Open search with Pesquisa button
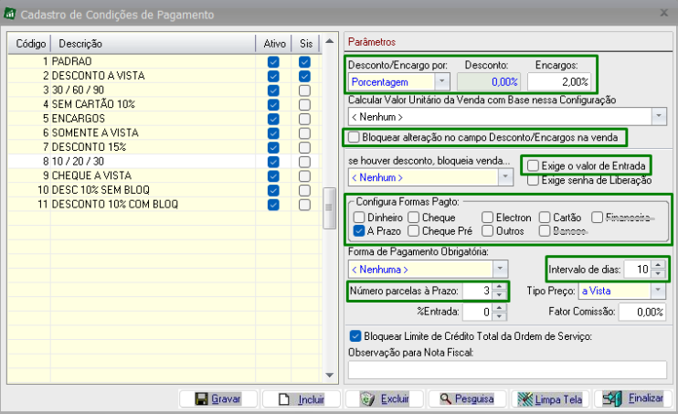 (x=467, y=398)
